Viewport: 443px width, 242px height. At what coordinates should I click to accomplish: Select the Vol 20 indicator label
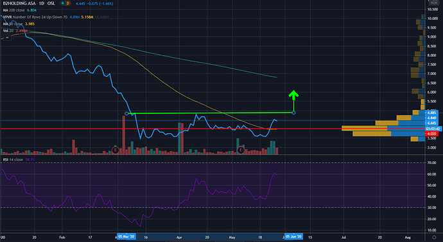click(8, 31)
